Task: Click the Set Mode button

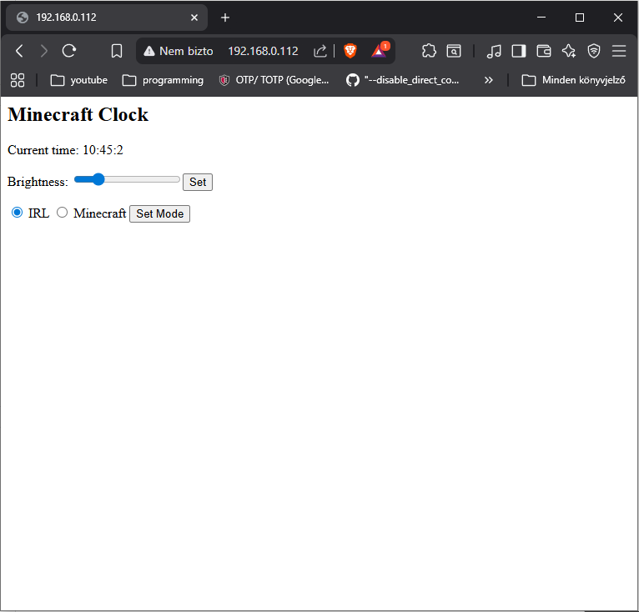Action: [x=160, y=214]
